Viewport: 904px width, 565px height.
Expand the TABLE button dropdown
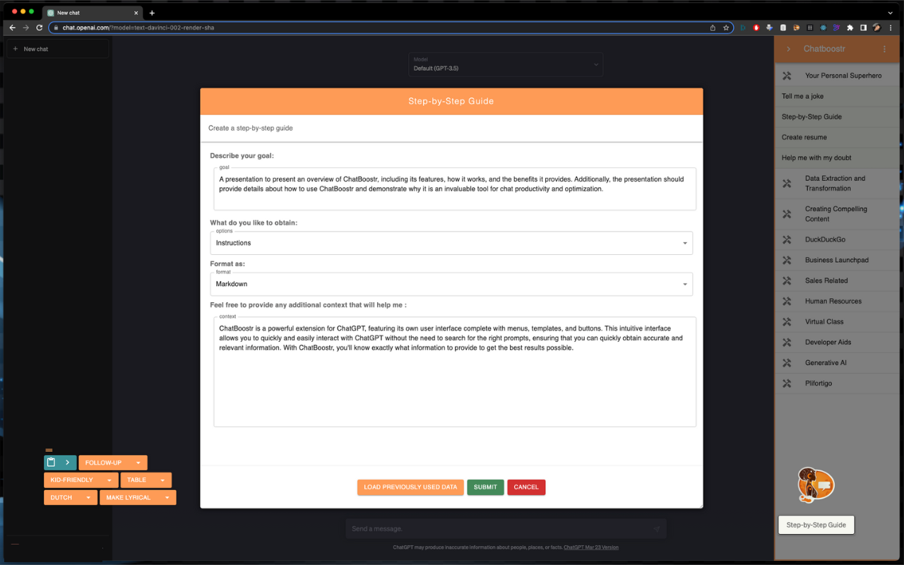(162, 480)
